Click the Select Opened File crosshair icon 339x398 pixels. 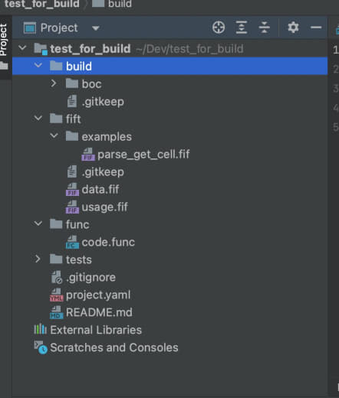point(219,28)
